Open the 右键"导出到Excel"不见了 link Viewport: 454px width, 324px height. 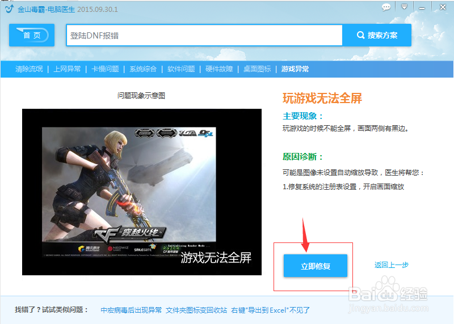[x=271, y=310]
